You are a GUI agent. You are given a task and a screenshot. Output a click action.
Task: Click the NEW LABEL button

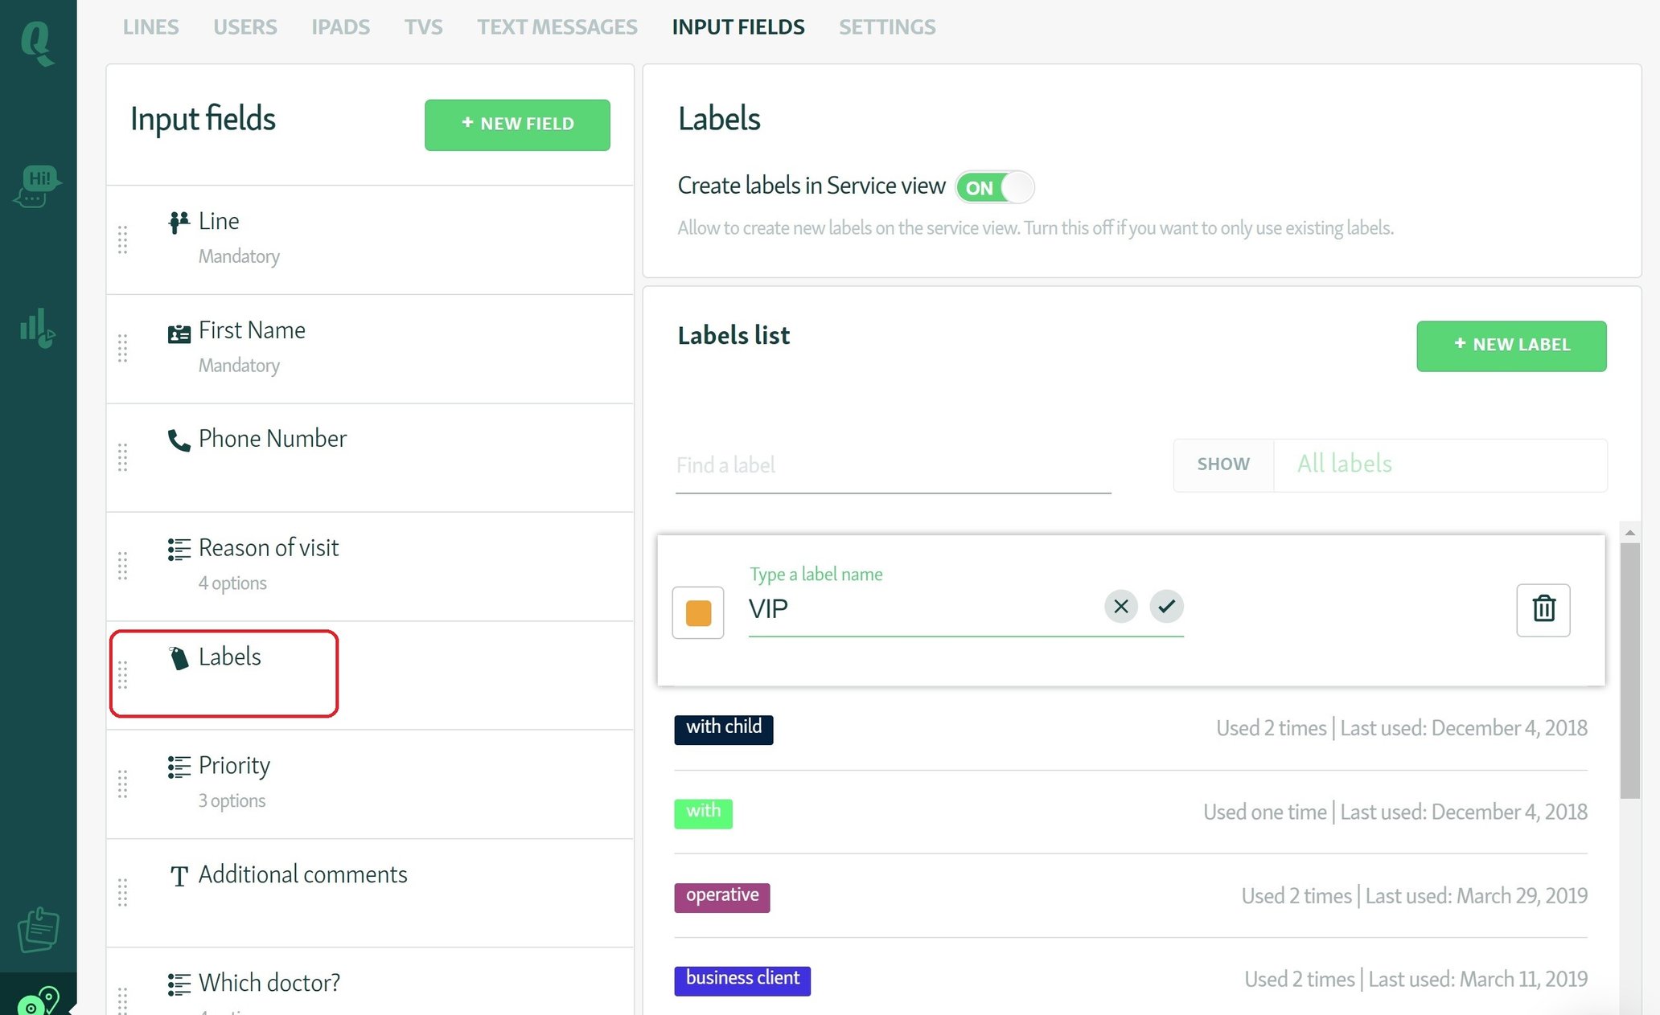1511,346
